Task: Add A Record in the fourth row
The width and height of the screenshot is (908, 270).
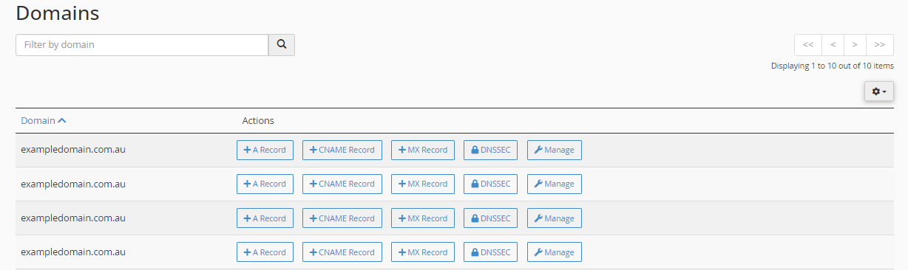Action: pyautogui.click(x=265, y=252)
